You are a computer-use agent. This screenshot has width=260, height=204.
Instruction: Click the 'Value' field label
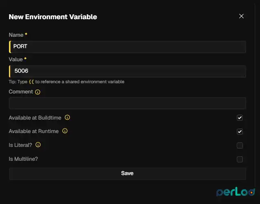click(x=16, y=59)
